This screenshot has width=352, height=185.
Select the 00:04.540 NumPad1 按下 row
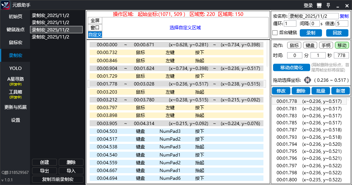point(176,155)
